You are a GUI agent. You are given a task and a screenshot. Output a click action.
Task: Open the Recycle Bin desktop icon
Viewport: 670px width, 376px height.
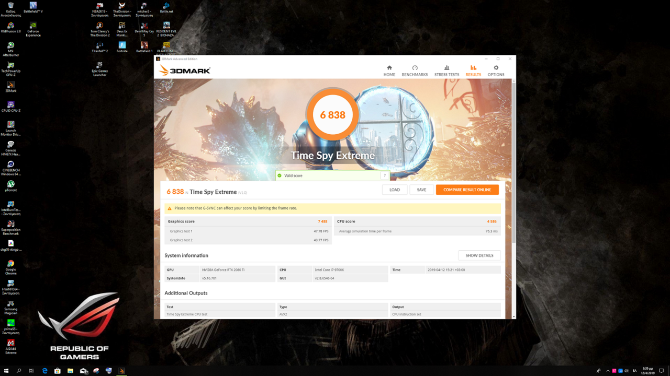click(x=10, y=9)
